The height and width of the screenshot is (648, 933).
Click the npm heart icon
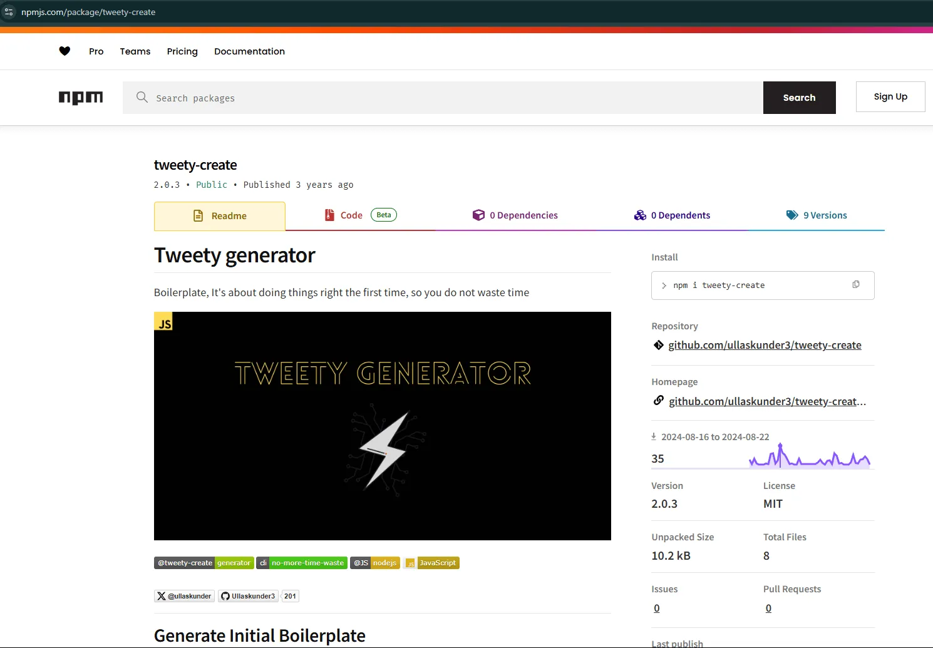(64, 51)
